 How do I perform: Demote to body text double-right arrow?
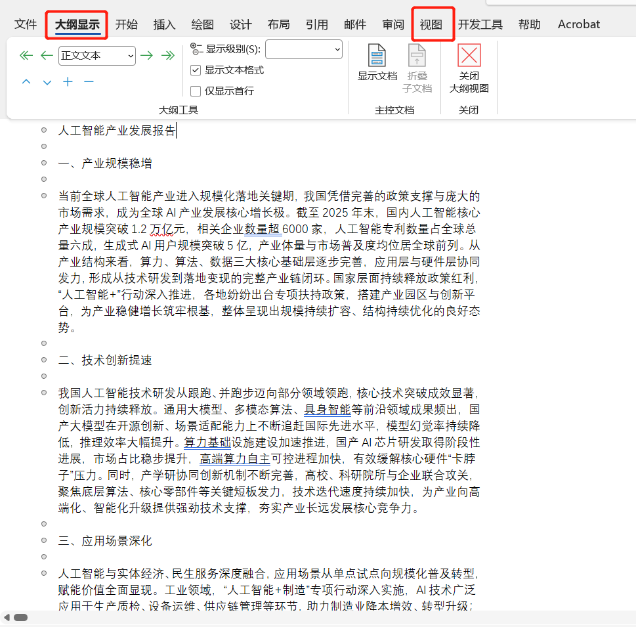168,55
